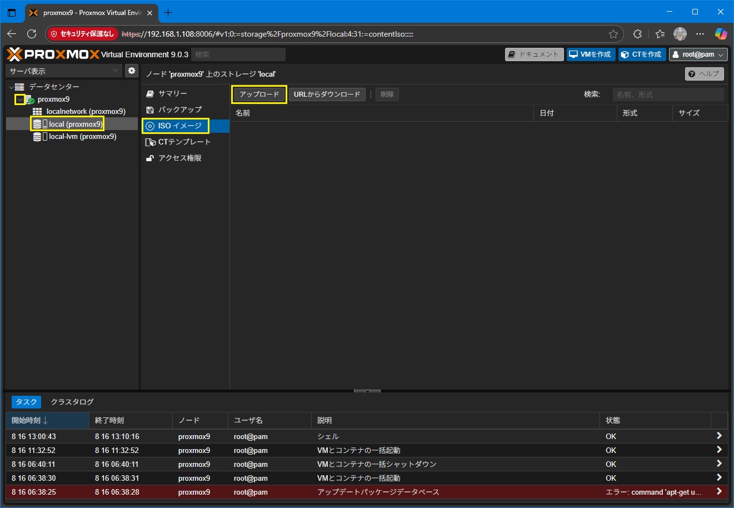
Task: Click the VMを作成 button
Action: click(x=591, y=54)
